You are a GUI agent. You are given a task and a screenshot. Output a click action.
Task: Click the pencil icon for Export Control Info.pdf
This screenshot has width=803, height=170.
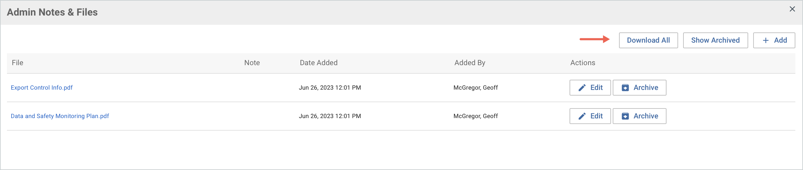(582, 88)
